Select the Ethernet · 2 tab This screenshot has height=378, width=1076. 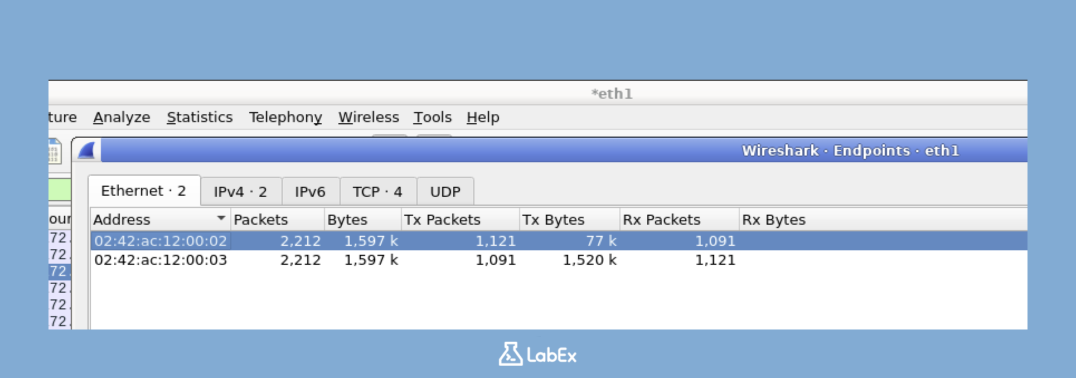(143, 191)
